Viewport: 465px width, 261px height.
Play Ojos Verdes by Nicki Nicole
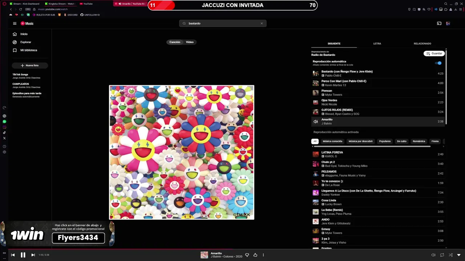tap(378, 102)
